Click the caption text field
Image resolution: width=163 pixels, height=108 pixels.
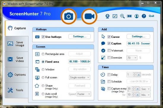(x=138, y=43)
